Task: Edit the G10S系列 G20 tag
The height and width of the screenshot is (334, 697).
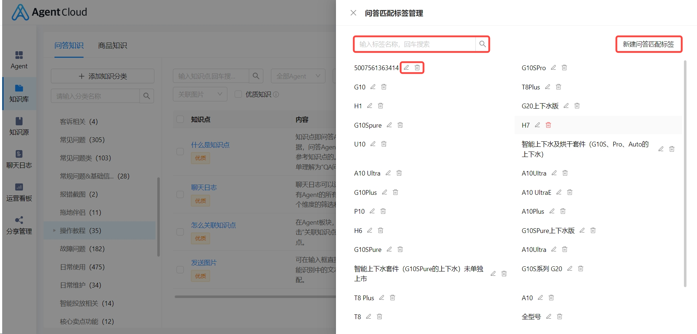Action: 570,269
